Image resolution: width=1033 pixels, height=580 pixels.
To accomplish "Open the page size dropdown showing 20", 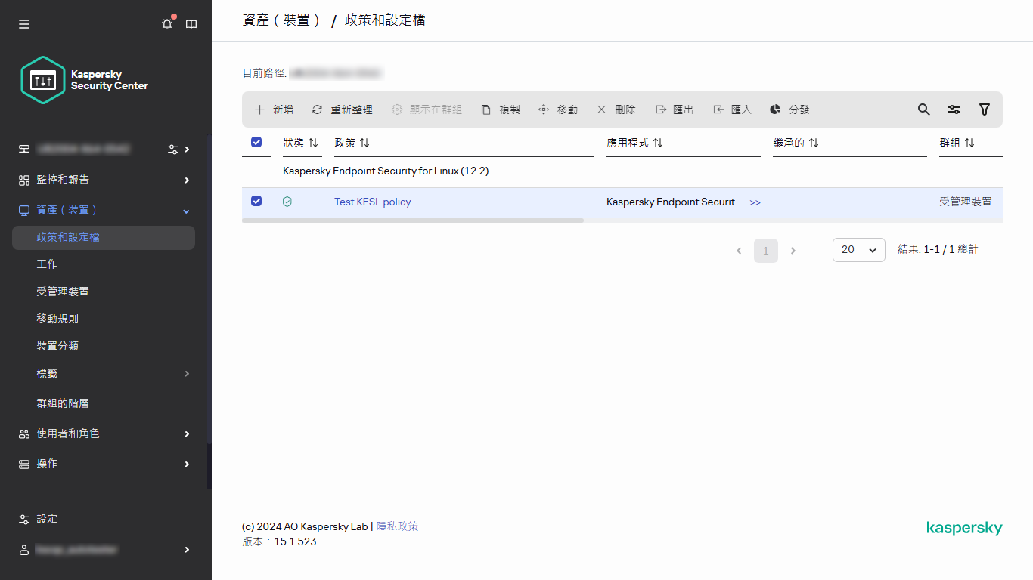I will [858, 250].
